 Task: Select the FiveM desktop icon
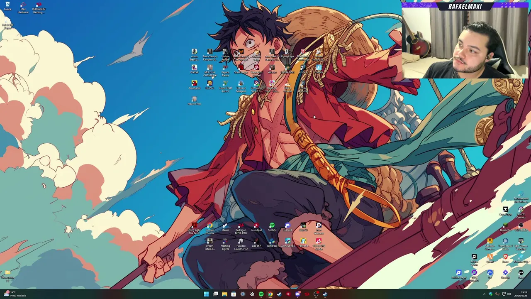coord(490,258)
